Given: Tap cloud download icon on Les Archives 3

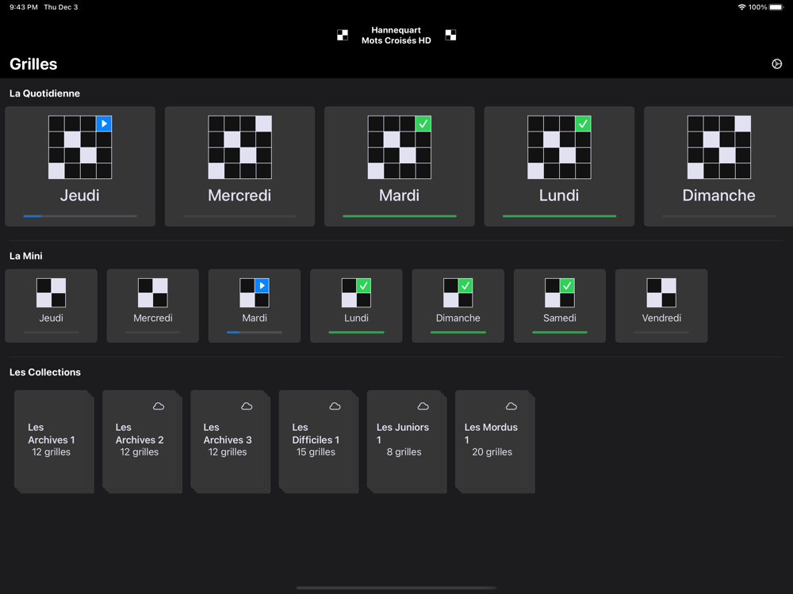Looking at the screenshot, I should coord(247,406).
